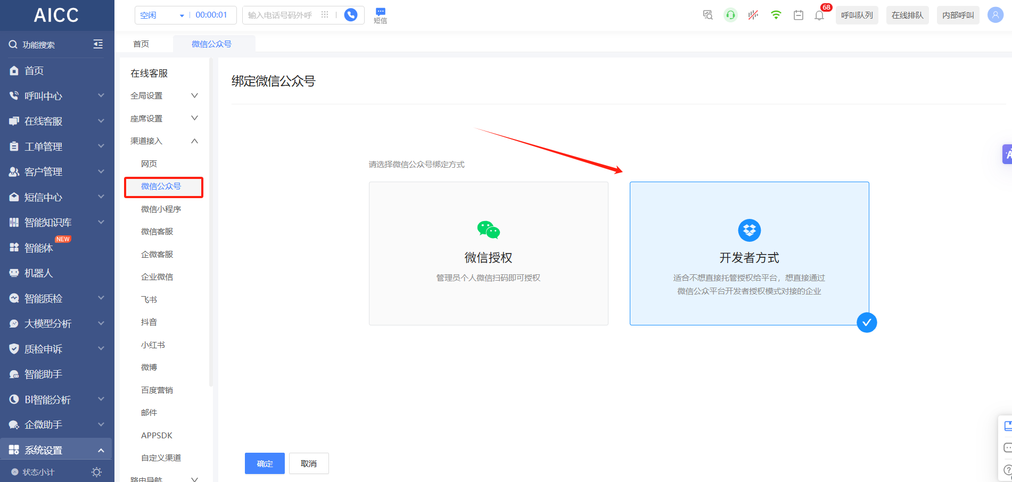
Task: Click the 状态小计 settings gear icon
Action: coord(96,472)
